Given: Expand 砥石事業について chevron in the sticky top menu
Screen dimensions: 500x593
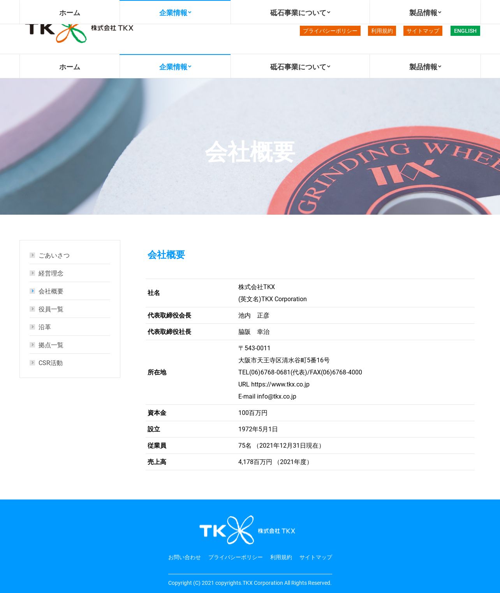Looking at the screenshot, I should click(x=329, y=12).
